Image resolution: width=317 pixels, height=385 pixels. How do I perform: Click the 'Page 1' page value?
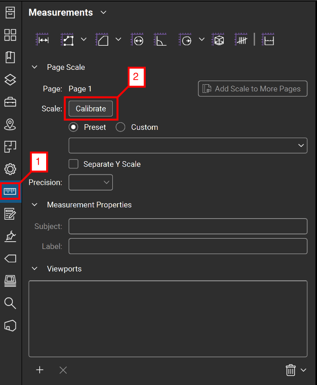(x=80, y=89)
